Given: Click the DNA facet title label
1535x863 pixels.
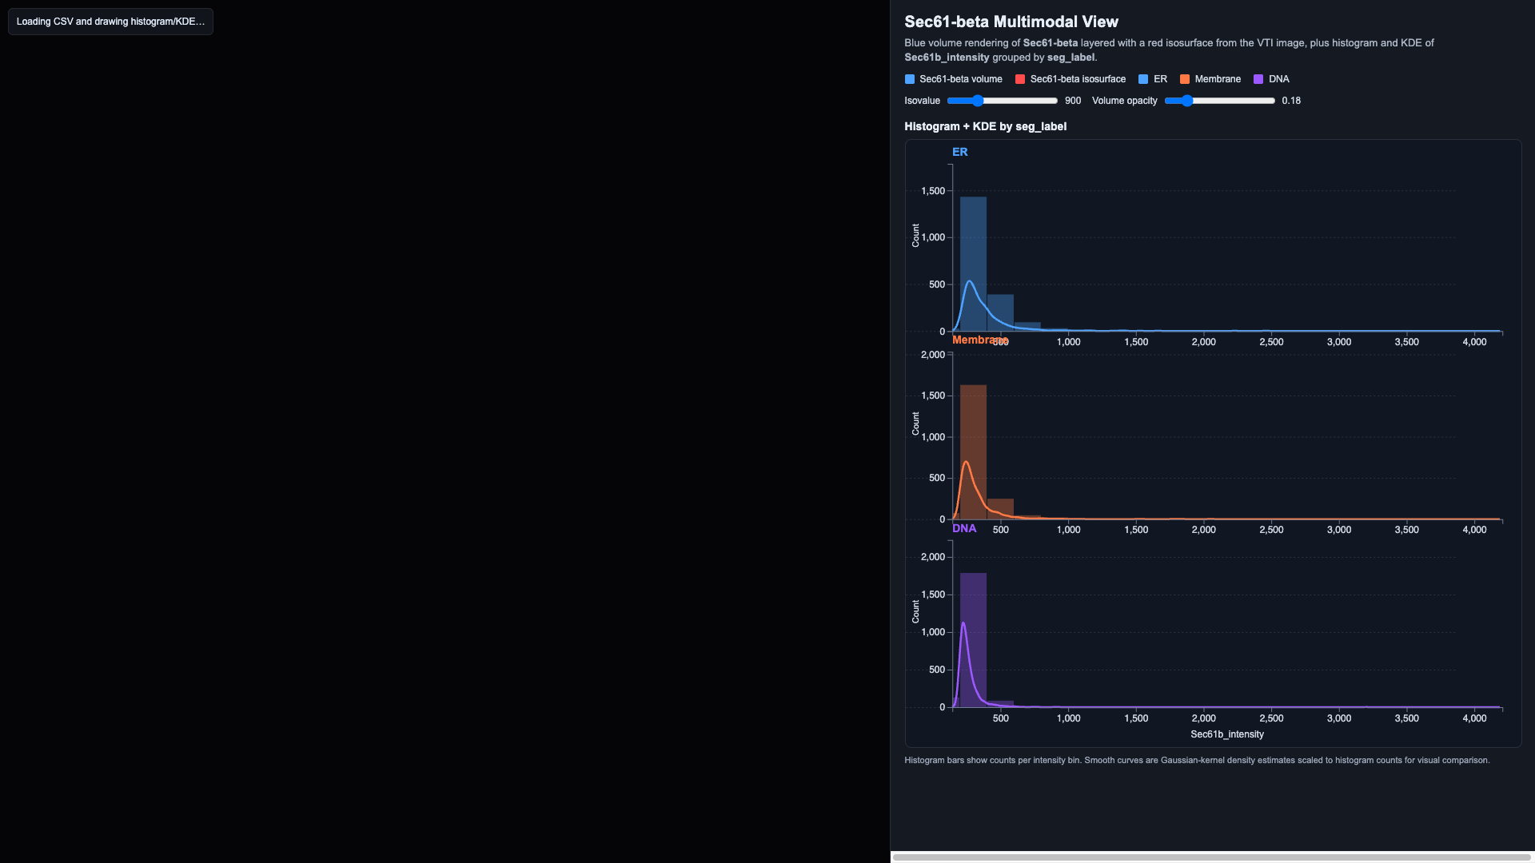Looking at the screenshot, I should pyautogui.click(x=964, y=528).
